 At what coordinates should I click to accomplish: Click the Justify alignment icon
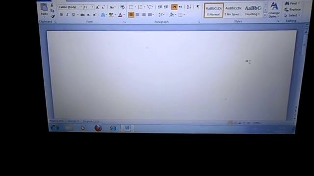150,15
